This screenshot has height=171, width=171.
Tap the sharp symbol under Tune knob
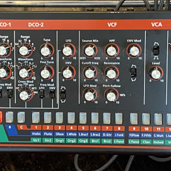(52, 58)
